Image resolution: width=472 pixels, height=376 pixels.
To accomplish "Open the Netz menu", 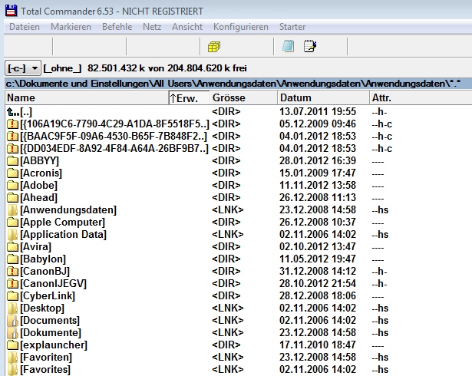I will (152, 27).
